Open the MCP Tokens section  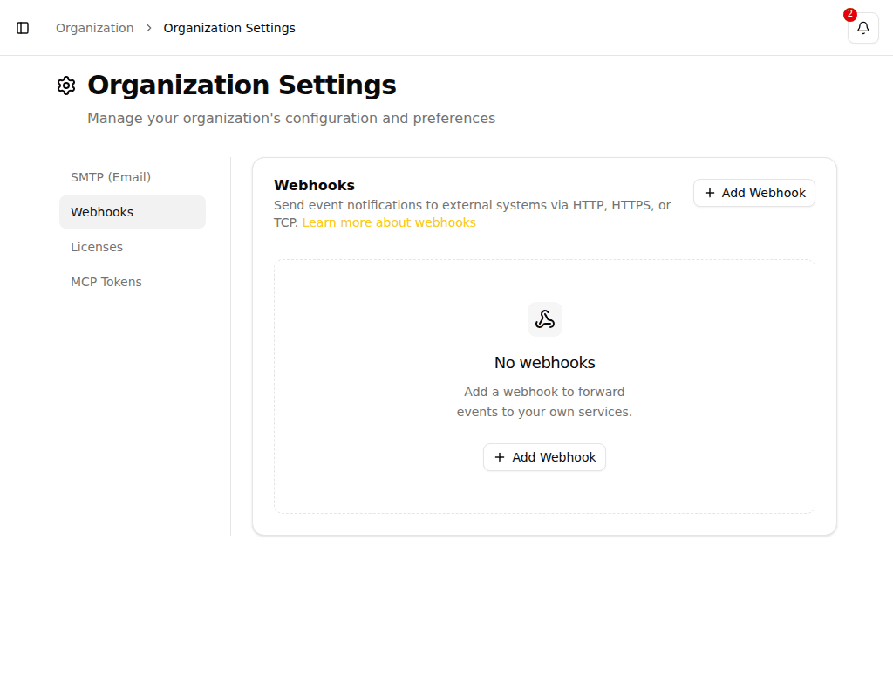click(133, 282)
